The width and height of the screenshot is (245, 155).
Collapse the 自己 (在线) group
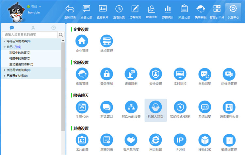[x=5, y=47]
